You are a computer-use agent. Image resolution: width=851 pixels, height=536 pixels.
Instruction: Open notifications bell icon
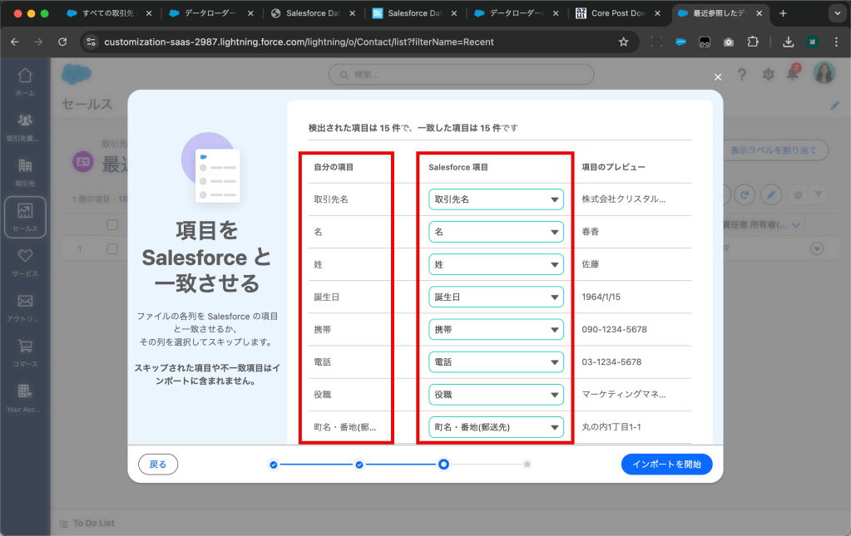(x=793, y=74)
